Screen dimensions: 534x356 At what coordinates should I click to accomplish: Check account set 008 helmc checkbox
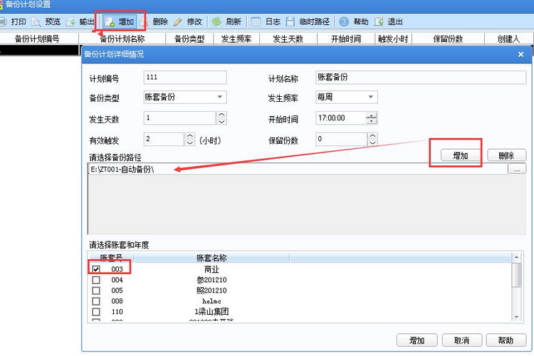click(96, 301)
